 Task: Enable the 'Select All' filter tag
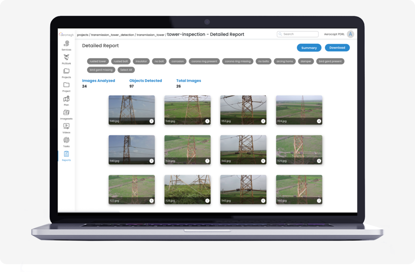(126, 70)
